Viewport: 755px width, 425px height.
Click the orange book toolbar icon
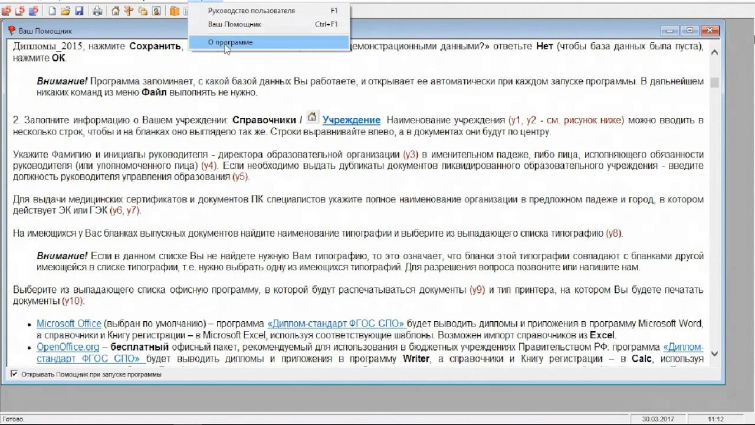(175, 11)
